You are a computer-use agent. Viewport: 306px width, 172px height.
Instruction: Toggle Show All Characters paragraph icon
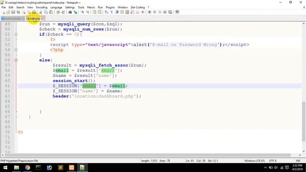[x=111, y=12]
